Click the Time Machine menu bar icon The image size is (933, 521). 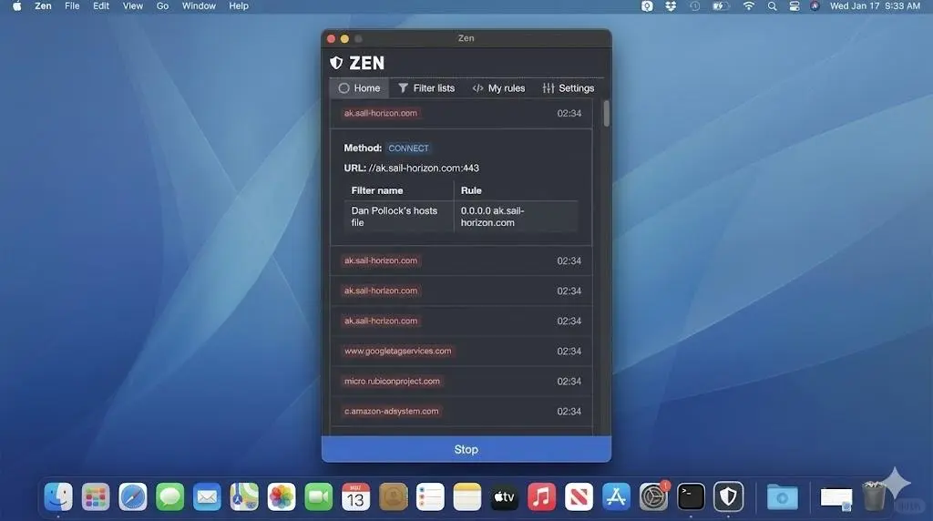694,6
